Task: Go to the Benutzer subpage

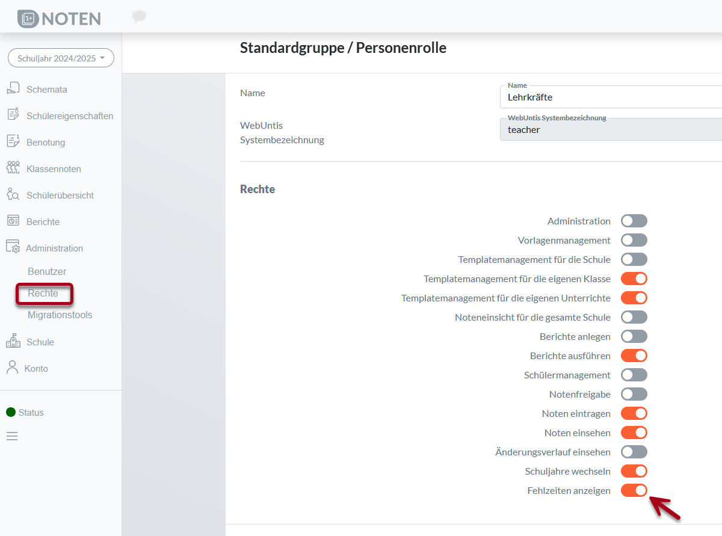Action: pos(47,271)
